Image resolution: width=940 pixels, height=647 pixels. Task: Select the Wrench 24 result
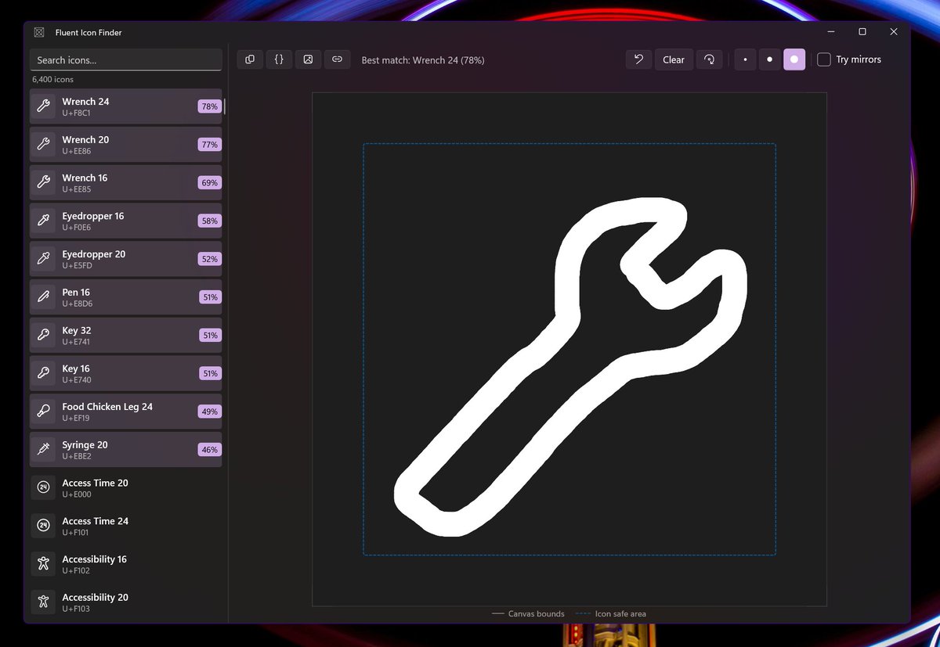click(125, 106)
